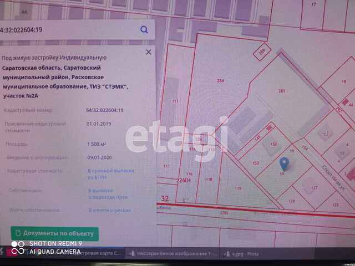Viewport: 355px width, 266px height.
Task: Open 'В срочной выписке из ЕГРН' link
Action: tap(111, 174)
